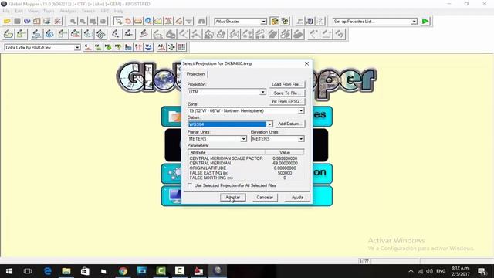Click first Lidar toolbar icon after Color Lidar dropdown
The image size is (494, 278).
point(88,47)
